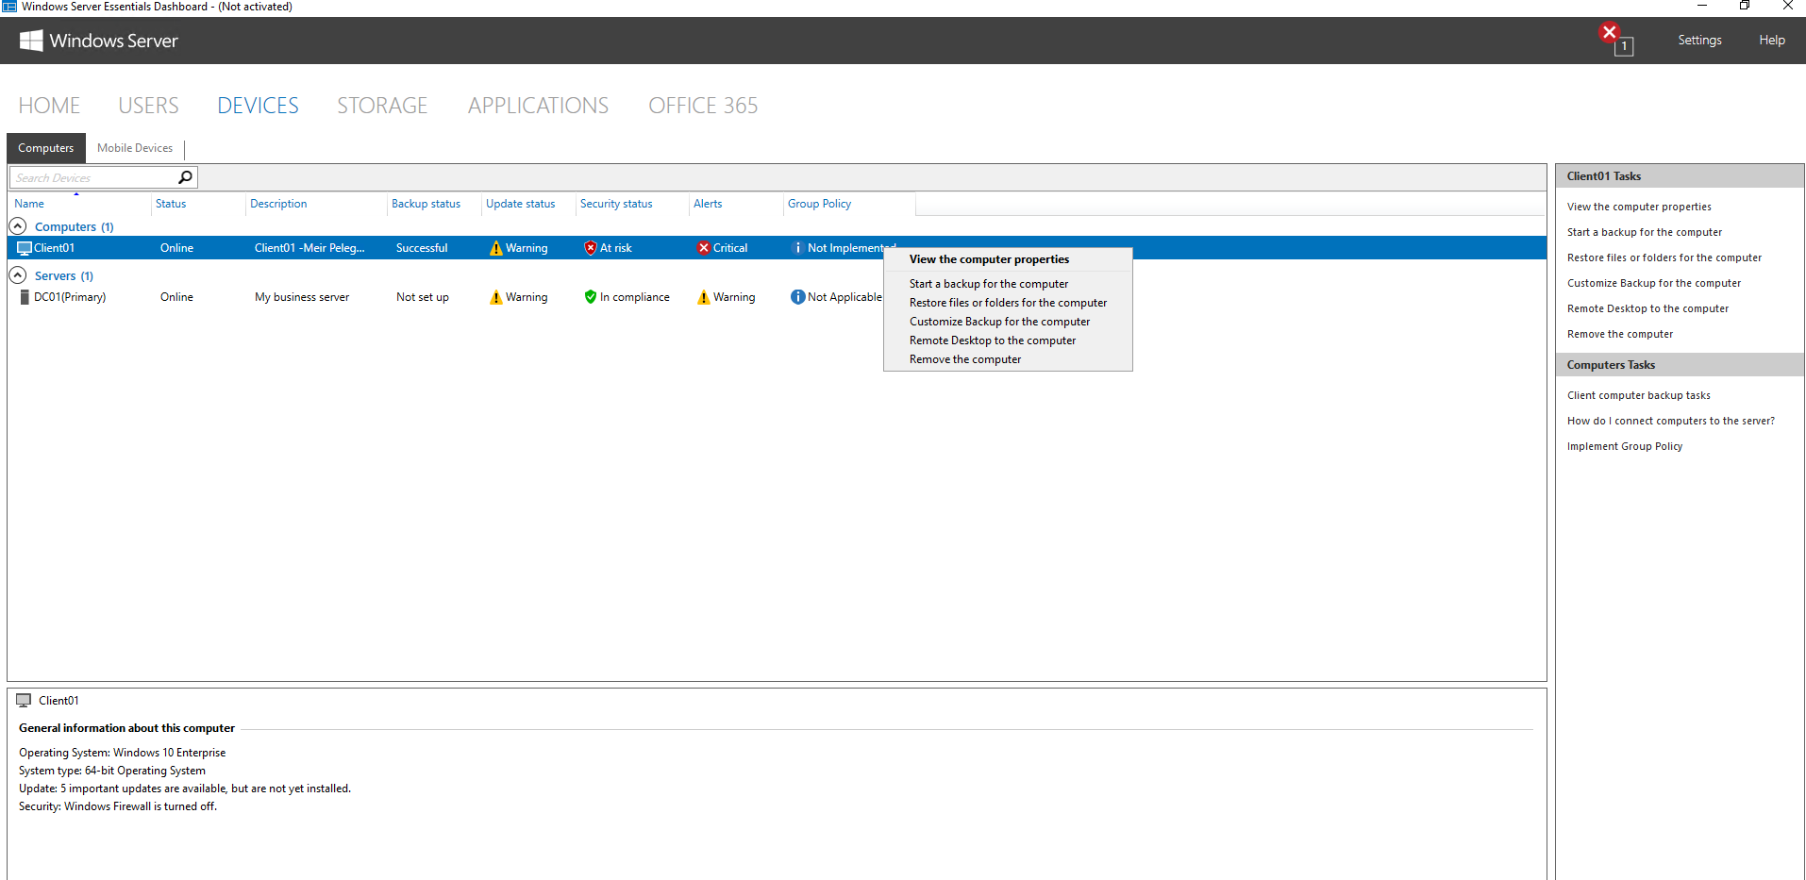Click DC01 update warning triangle icon

click(x=496, y=297)
